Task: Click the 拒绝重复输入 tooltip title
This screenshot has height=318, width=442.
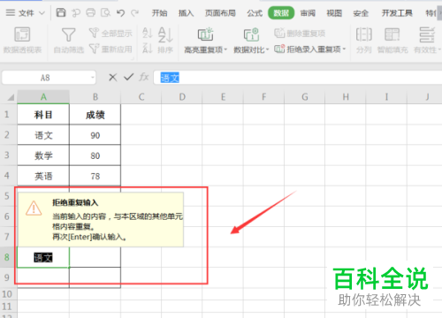Action: [x=75, y=202]
